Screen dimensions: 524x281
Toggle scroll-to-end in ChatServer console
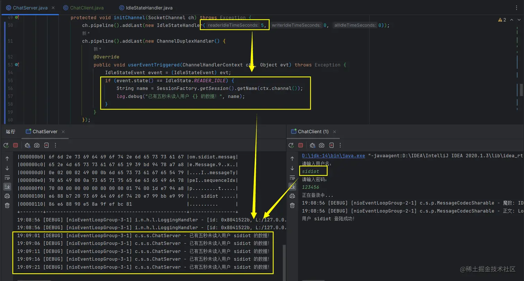tap(7, 187)
